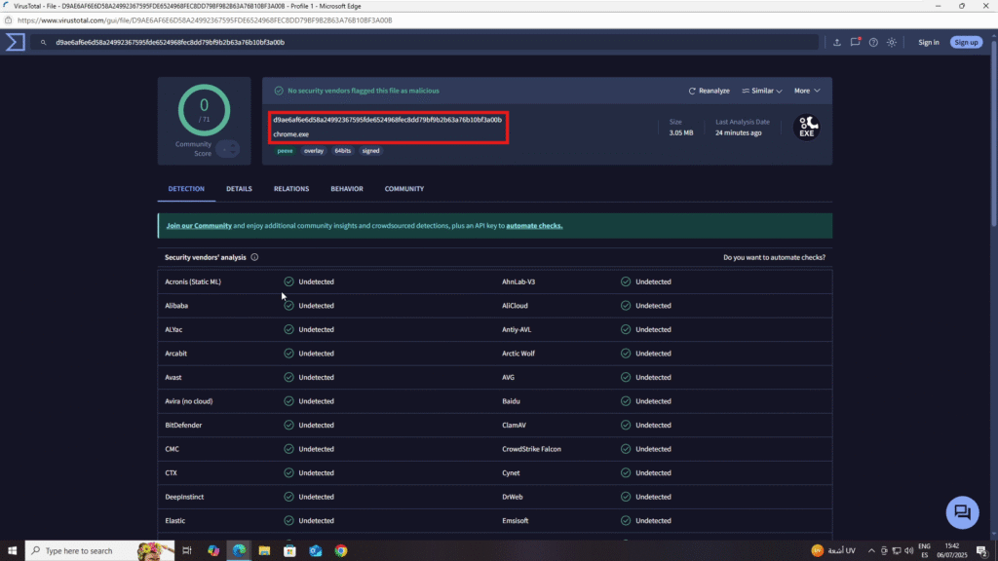Launch Google Chrome from the taskbar
Viewport: 998px width, 561px height.
click(x=341, y=551)
